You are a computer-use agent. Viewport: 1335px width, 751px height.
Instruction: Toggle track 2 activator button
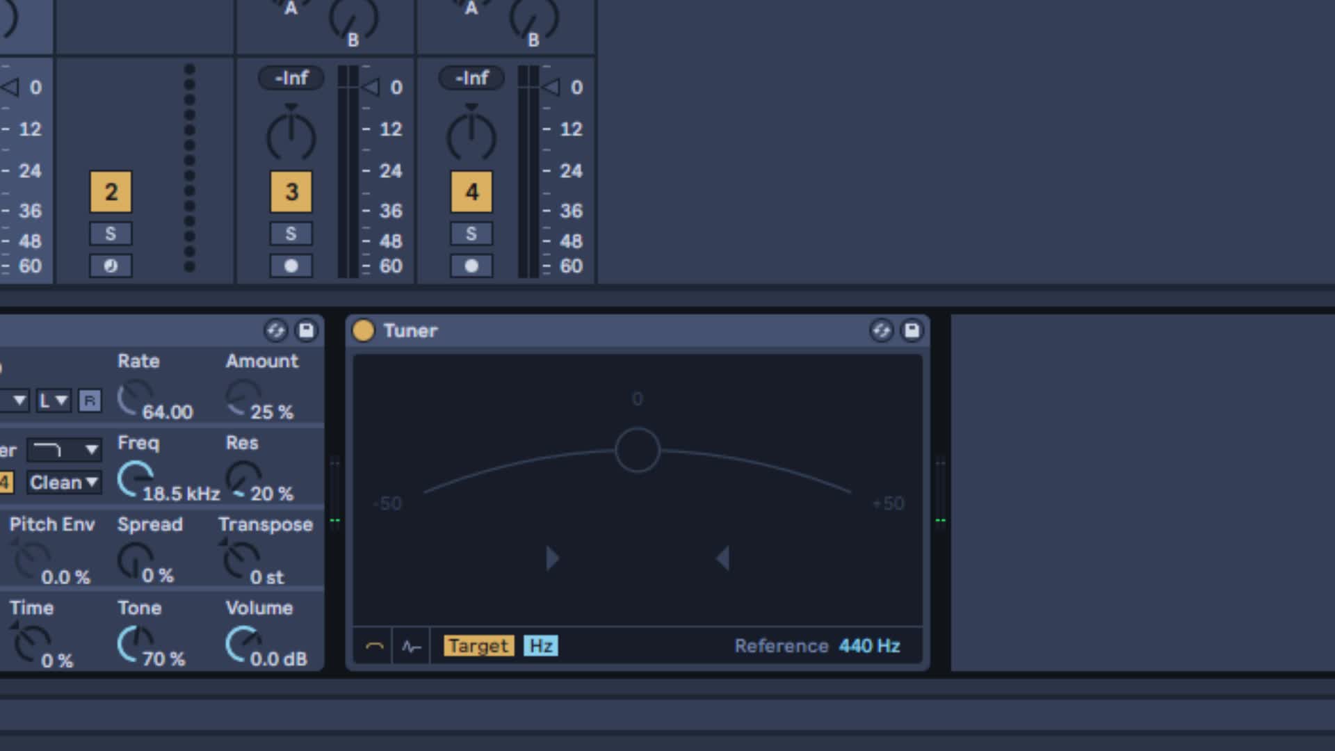click(111, 192)
